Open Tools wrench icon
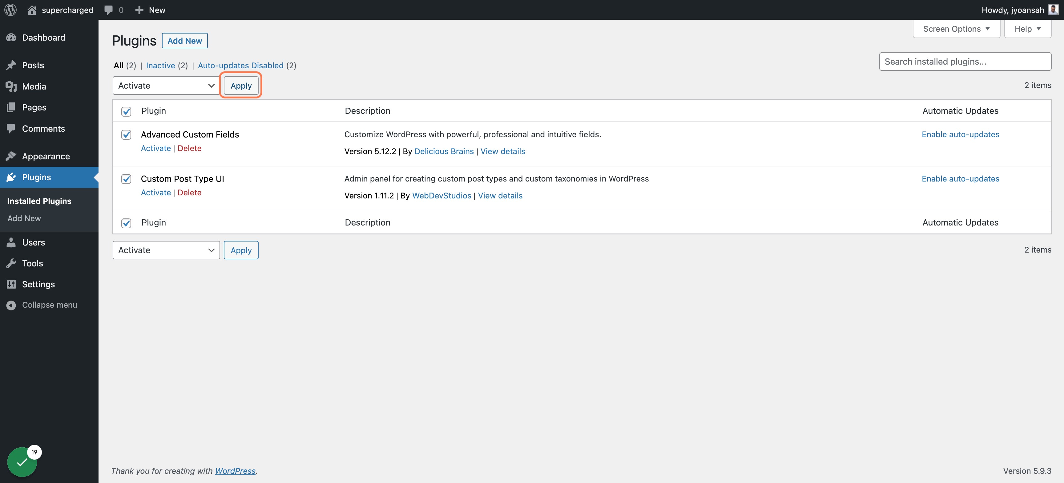Image resolution: width=1064 pixels, height=483 pixels. [11, 263]
